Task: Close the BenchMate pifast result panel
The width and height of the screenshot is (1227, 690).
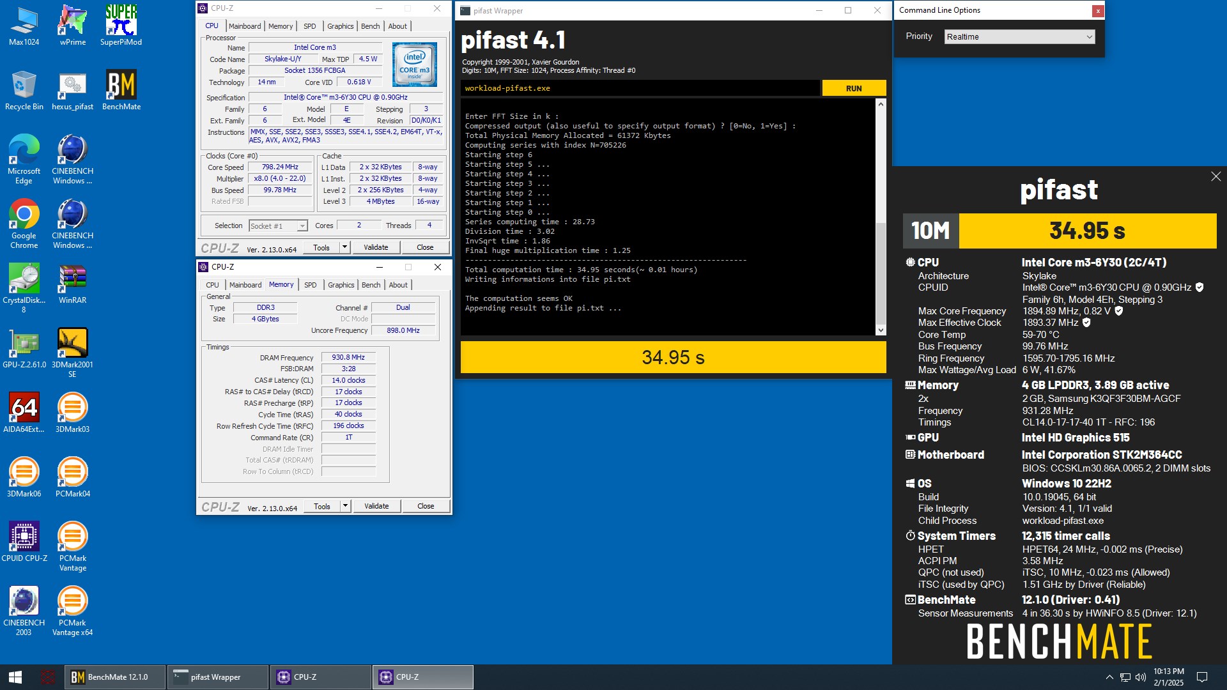Action: pos(1215,176)
